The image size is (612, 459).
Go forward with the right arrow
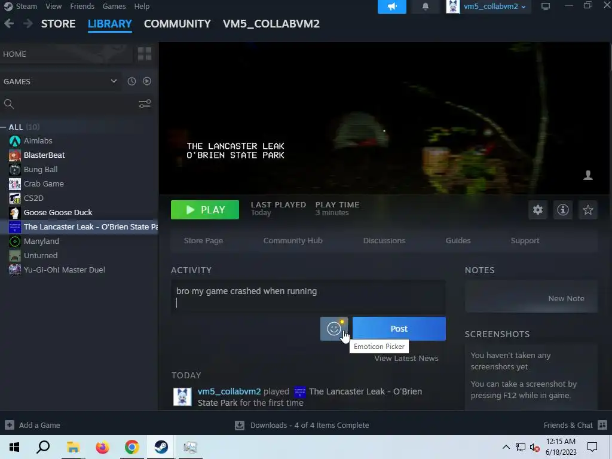[x=27, y=23]
